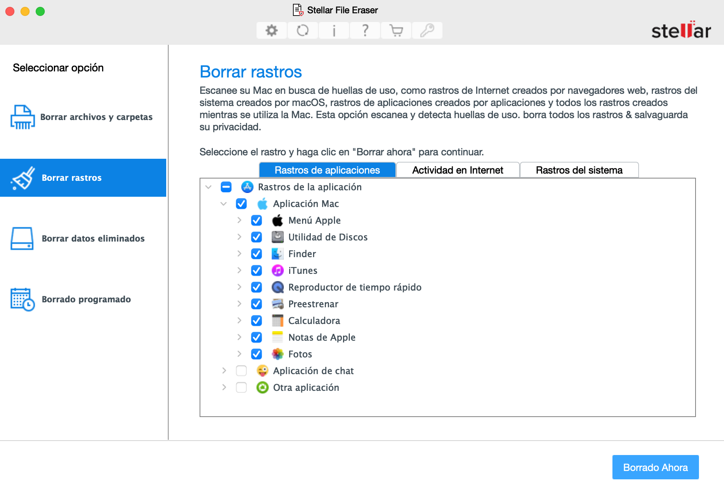Screen dimensions: 724x493
Task: Expand the Fotos row
Action: pos(239,354)
